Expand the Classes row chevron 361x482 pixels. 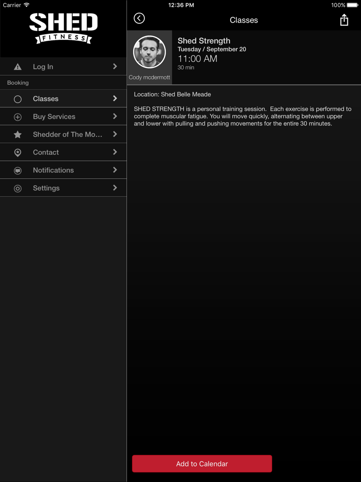click(115, 99)
